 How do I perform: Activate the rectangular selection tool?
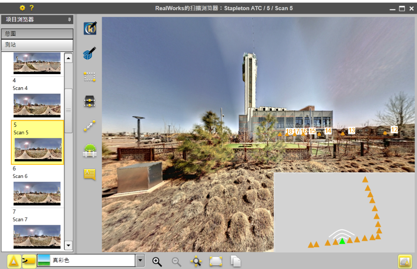click(90, 77)
